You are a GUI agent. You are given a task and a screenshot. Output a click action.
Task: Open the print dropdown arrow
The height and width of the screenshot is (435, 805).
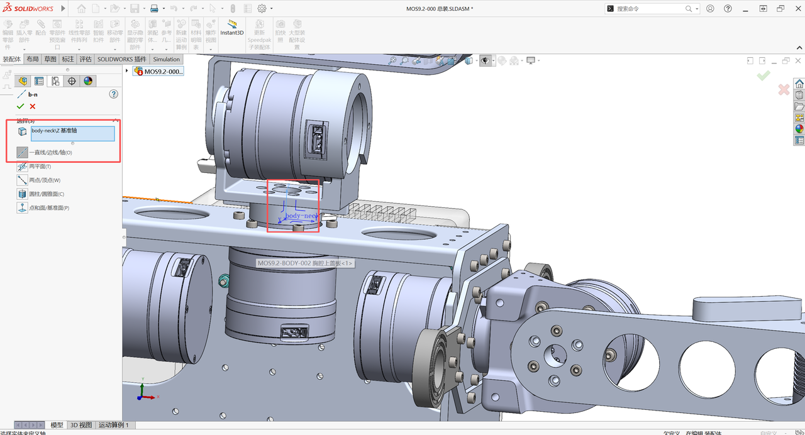[164, 9]
